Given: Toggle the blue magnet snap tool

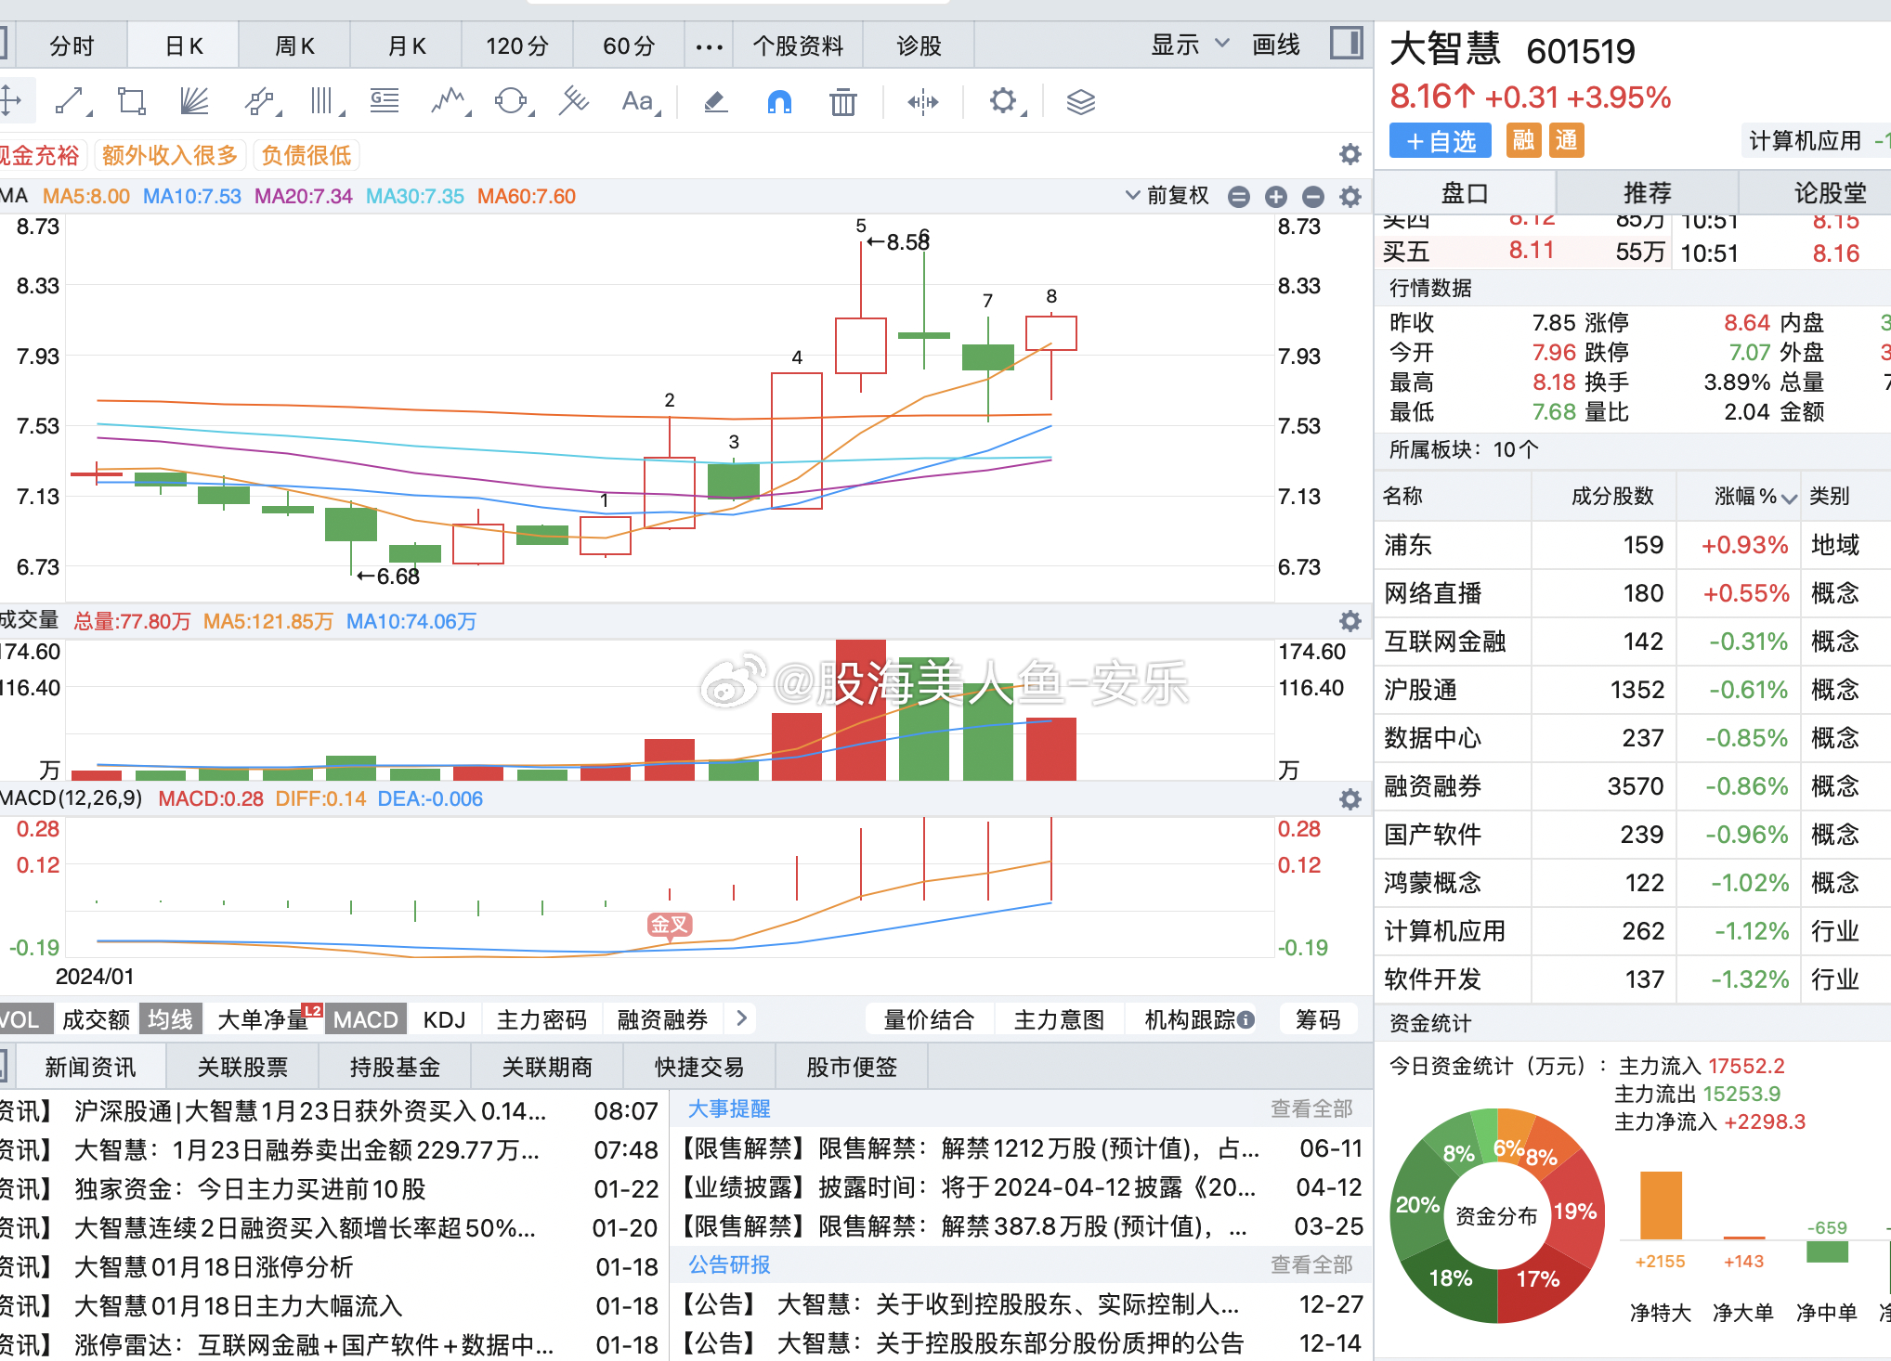Looking at the screenshot, I should coord(779,101).
